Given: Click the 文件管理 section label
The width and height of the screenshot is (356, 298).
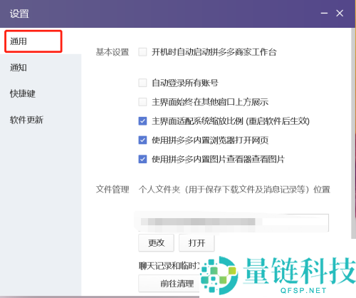Looking at the screenshot, I should (112, 190).
